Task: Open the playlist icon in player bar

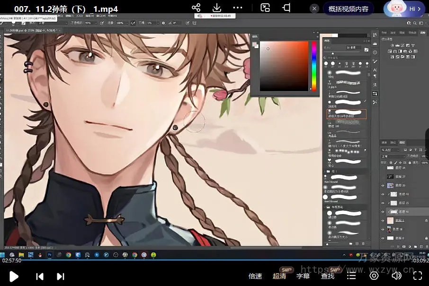Action: [351, 276]
